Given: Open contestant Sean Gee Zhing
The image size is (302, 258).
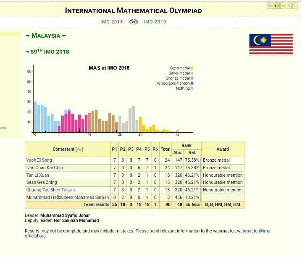Looking at the screenshot, I should click(42, 182).
